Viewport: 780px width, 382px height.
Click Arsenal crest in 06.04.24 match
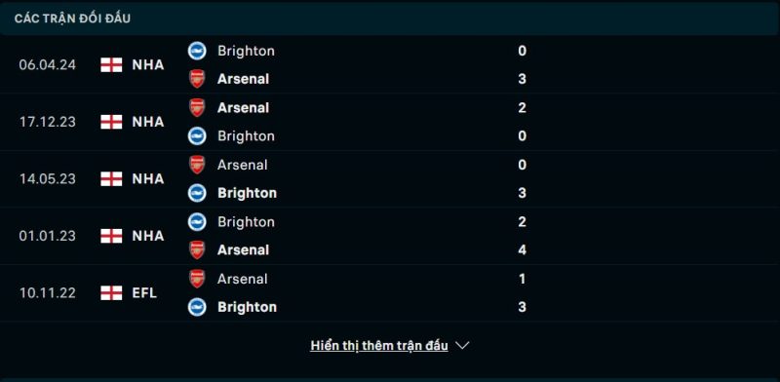tap(197, 79)
